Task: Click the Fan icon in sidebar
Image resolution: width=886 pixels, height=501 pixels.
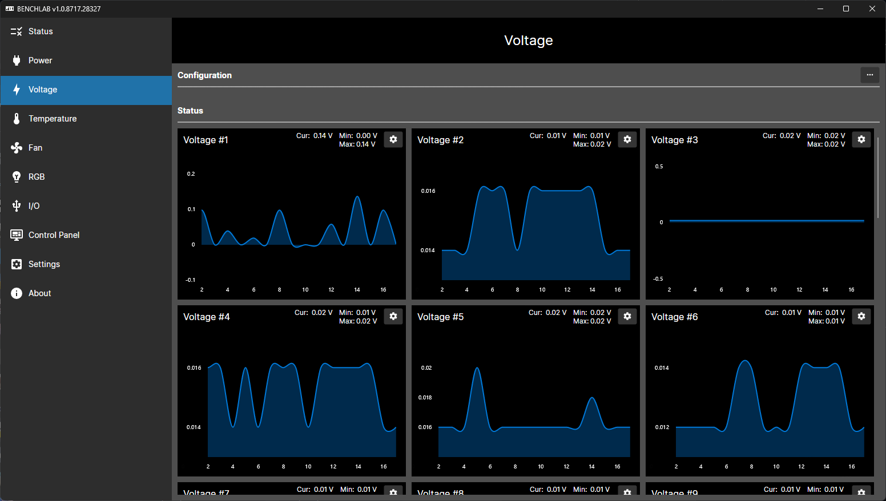Action: 17,148
